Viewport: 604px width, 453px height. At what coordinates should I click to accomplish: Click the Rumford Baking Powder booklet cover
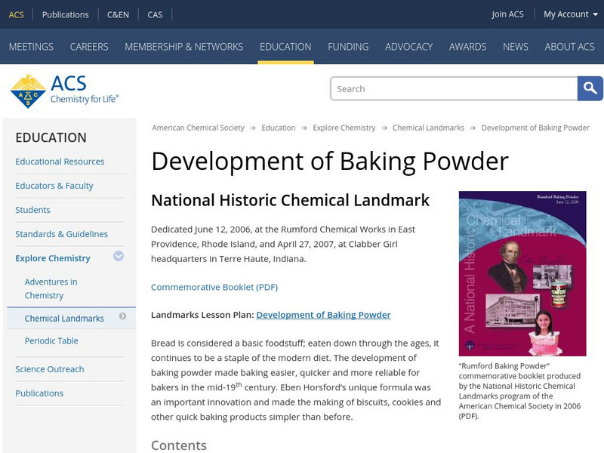[x=522, y=273]
